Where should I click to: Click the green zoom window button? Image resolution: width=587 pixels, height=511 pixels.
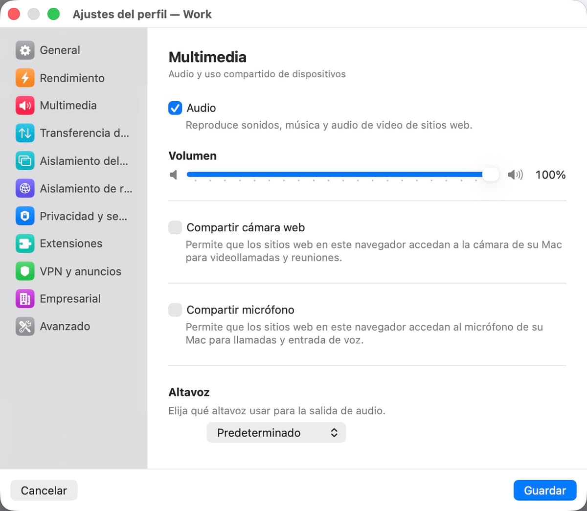click(x=53, y=14)
